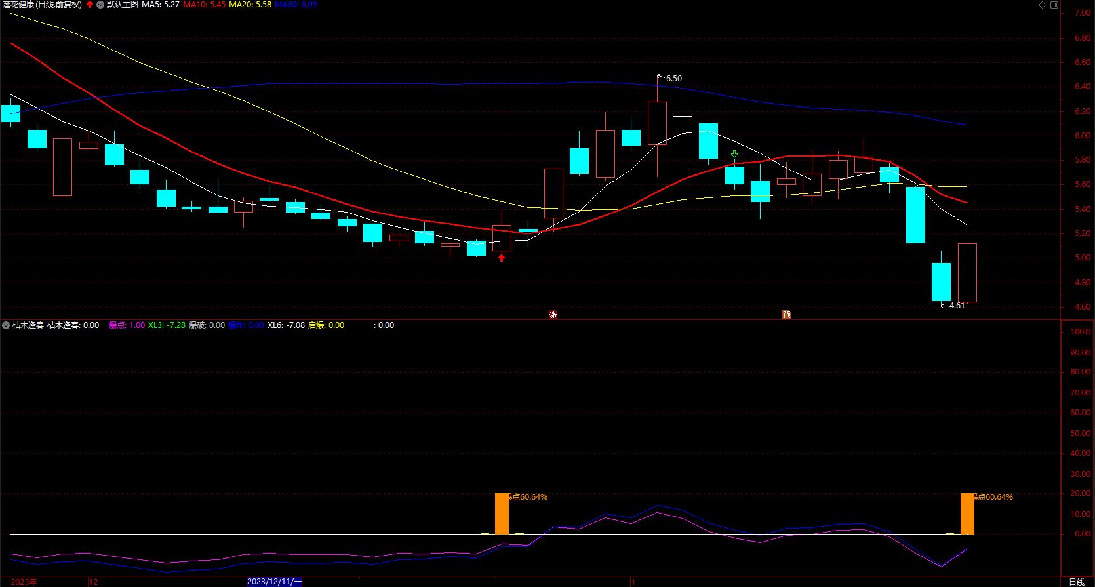Image resolution: width=1095 pixels, height=587 pixels.
Task: Select the 爆破: 0.00 value
Action: click(x=207, y=325)
